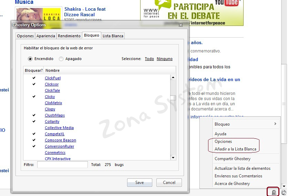Image resolution: width=288 pixels, height=196 pixels.
Task: Open the Opciones tab
Action: 25,36
